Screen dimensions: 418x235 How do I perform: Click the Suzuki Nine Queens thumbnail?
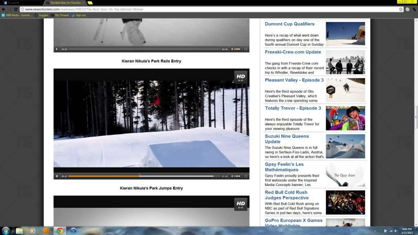click(345, 146)
